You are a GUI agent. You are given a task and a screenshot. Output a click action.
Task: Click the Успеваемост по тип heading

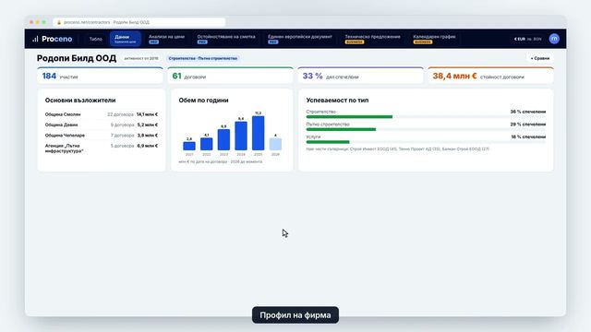(x=337, y=101)
